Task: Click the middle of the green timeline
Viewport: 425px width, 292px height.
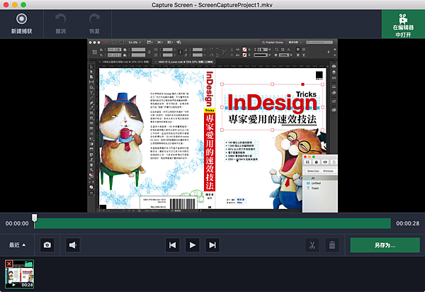Action: pyautogui.click(x=212, y=223)
